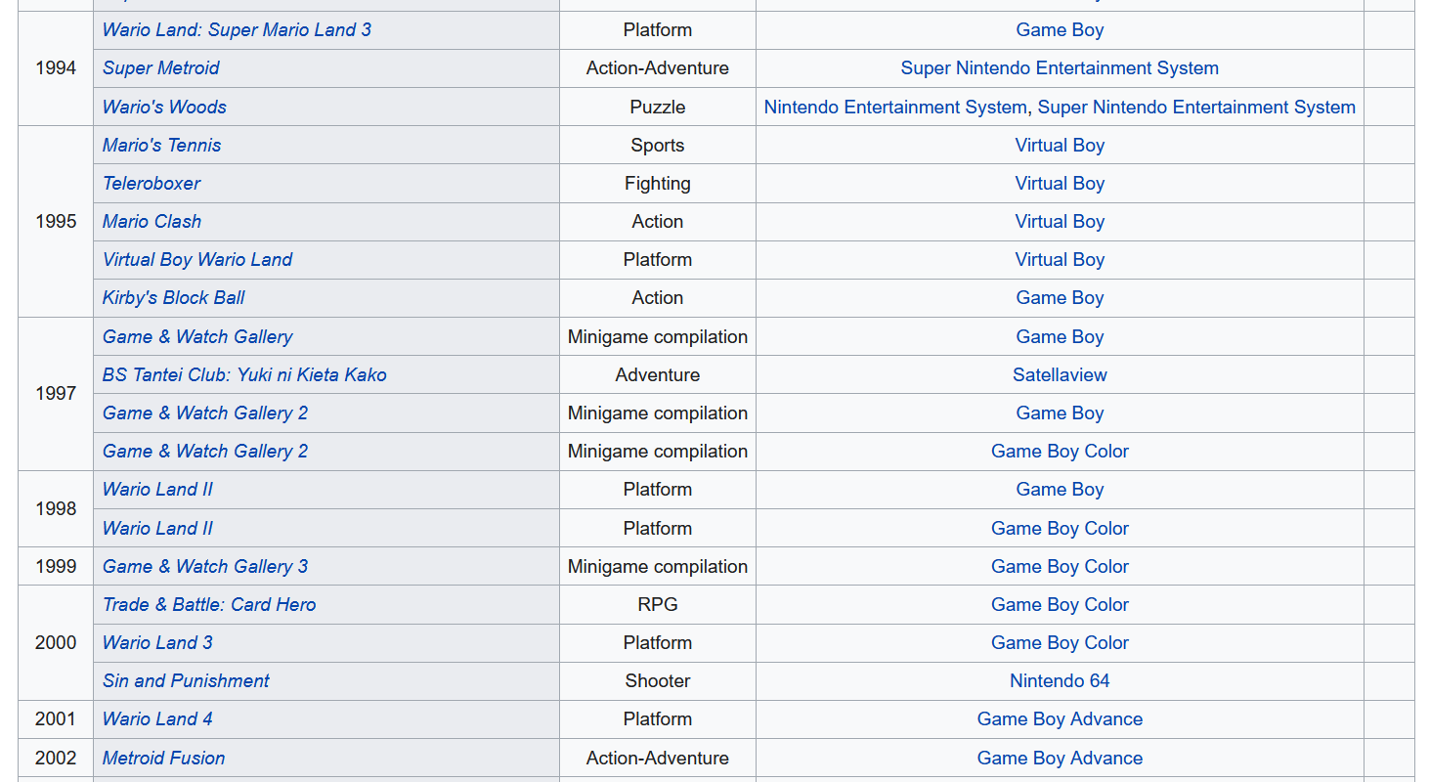Open Game Boy Advance link in Metroid Fusion row
Image resolution: width=1430 pixels, height=782 pixels.
(1060, 759)
